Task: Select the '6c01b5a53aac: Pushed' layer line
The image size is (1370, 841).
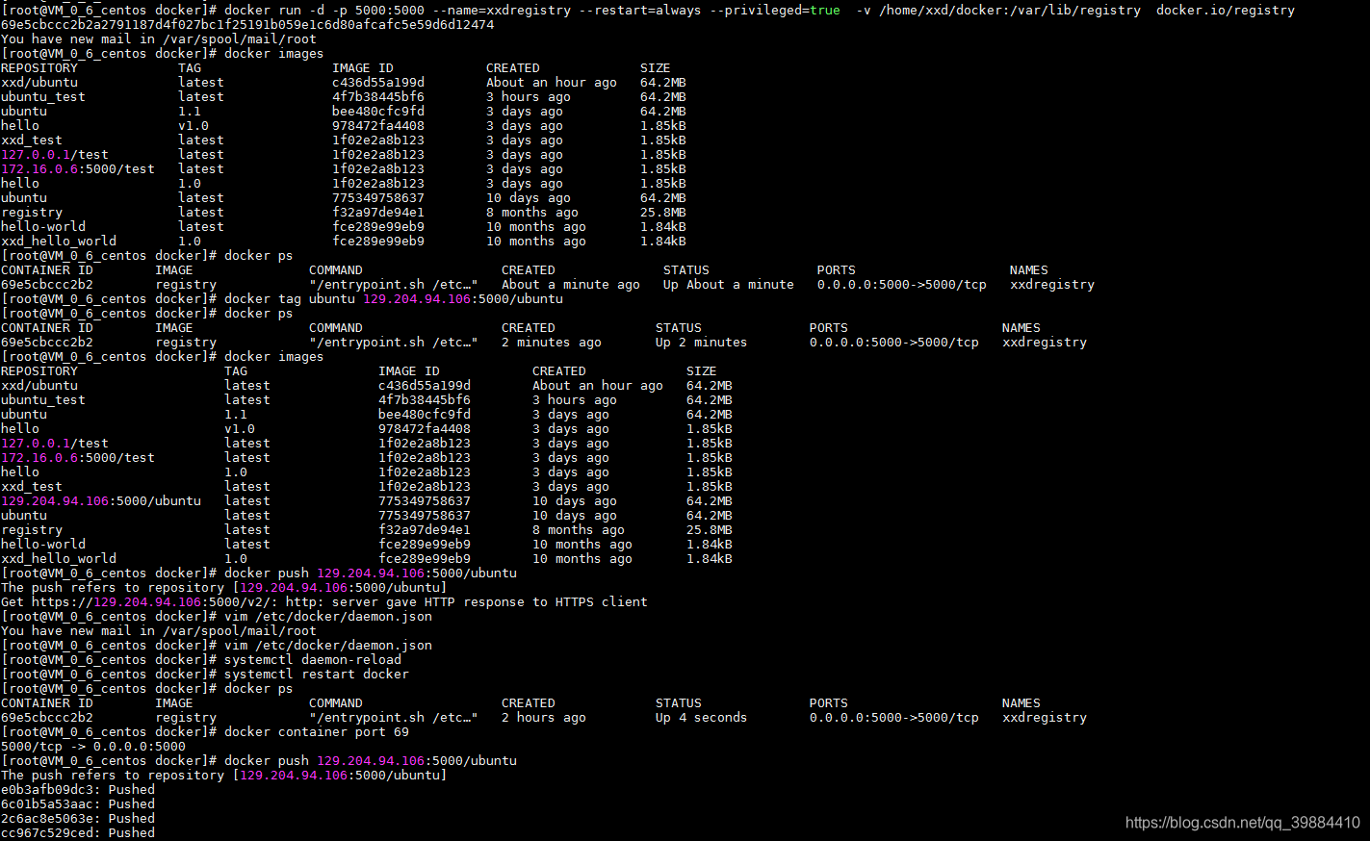Action: pos(78,804)
